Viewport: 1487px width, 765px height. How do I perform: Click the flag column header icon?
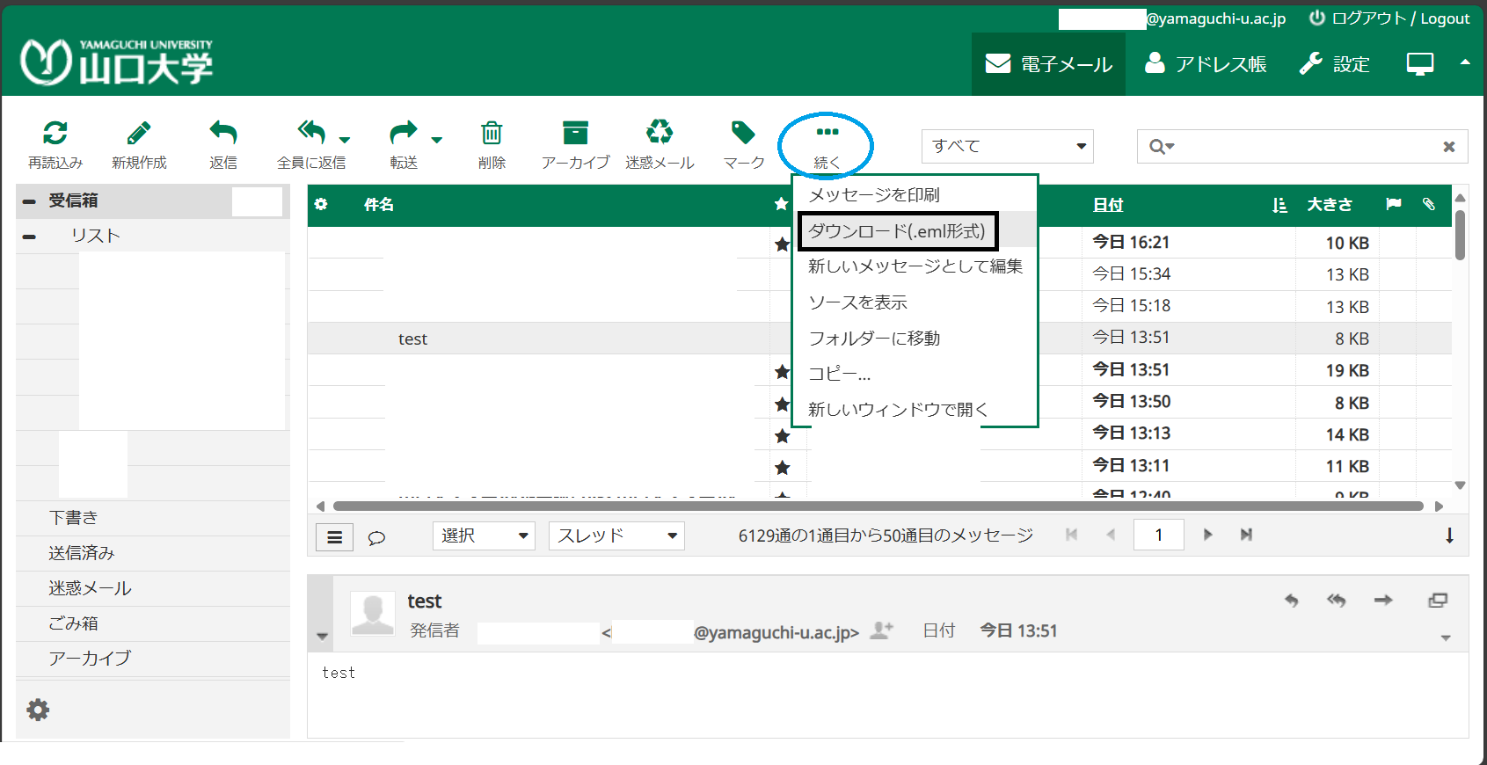(1393, 204)
